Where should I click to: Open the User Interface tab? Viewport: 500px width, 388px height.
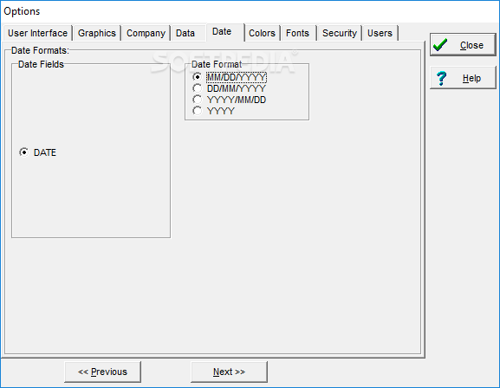coord(37,33)
